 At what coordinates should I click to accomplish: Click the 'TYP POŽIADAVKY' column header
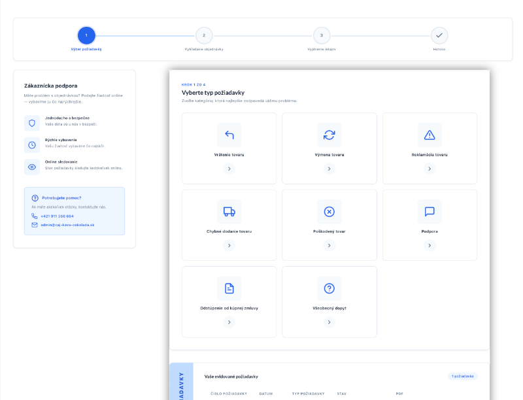coord(308,393)
